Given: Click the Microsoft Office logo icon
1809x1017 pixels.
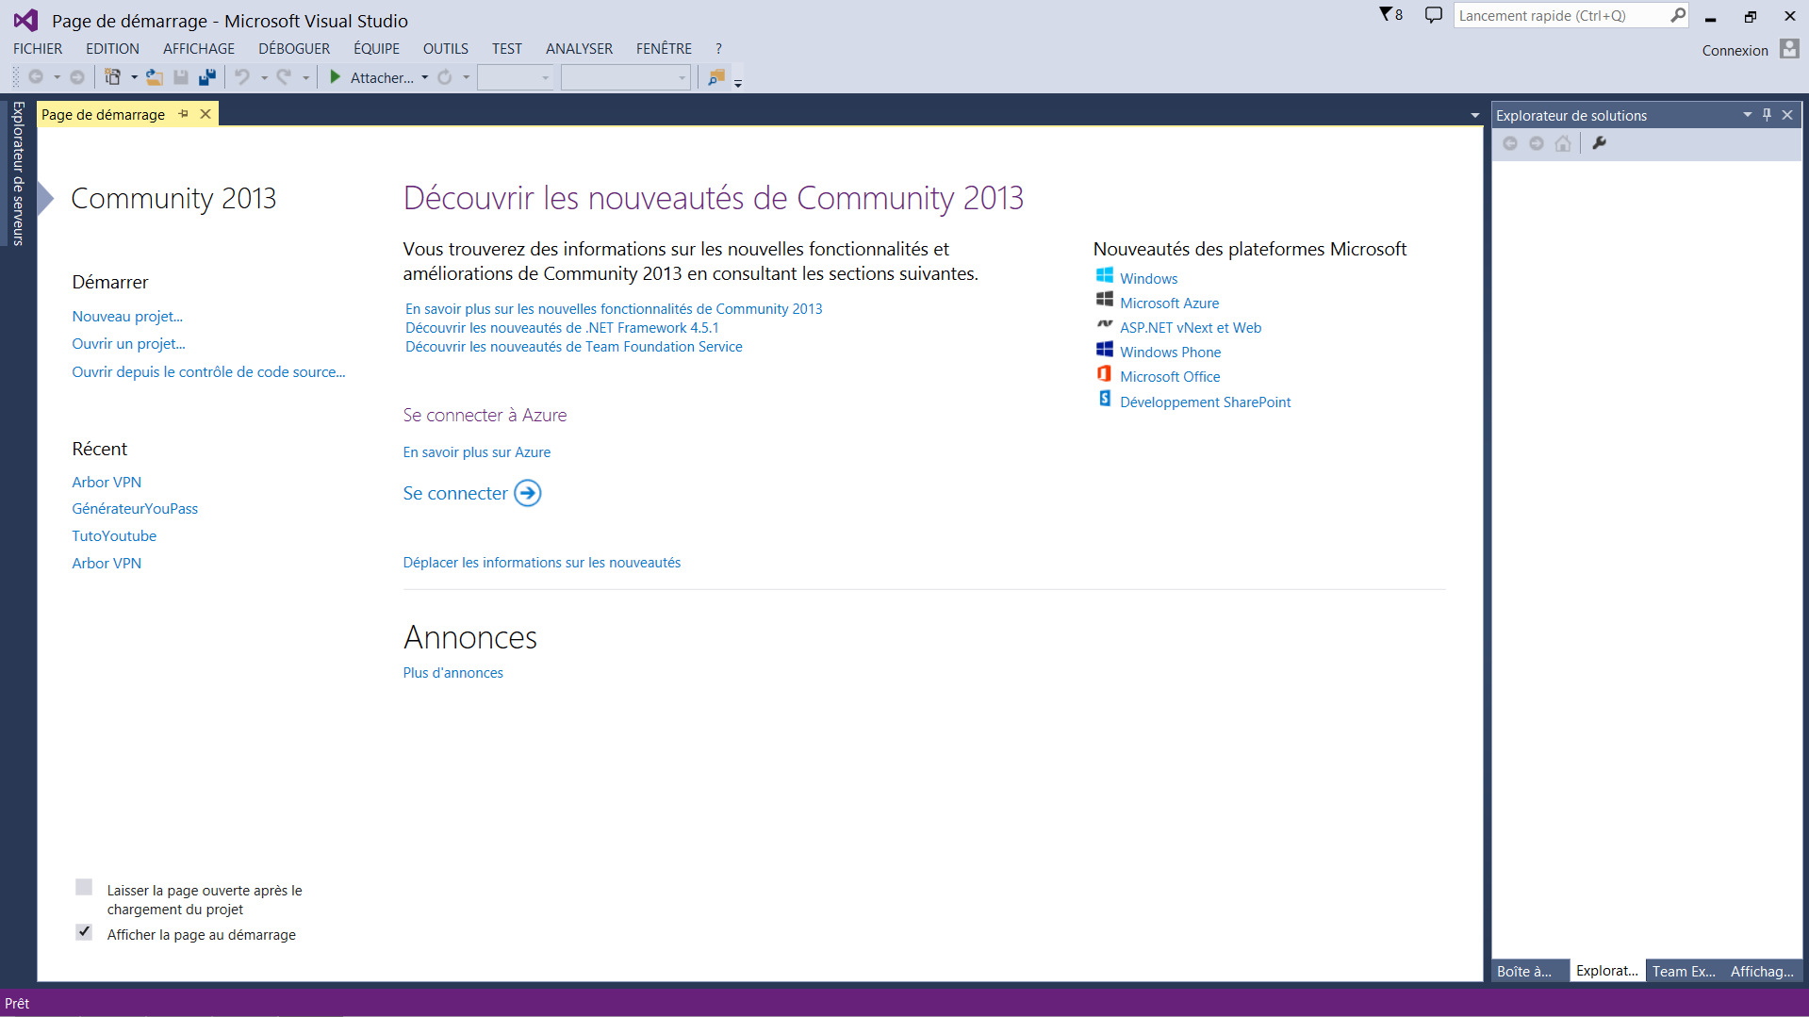Looking at the screenshot, I should tap(1104, 374).
